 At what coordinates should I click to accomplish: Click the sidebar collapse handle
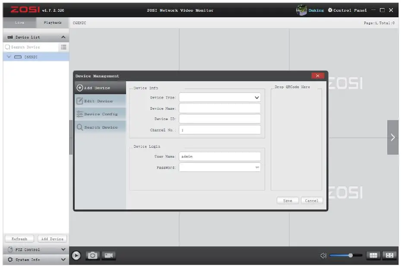(71, 137)
